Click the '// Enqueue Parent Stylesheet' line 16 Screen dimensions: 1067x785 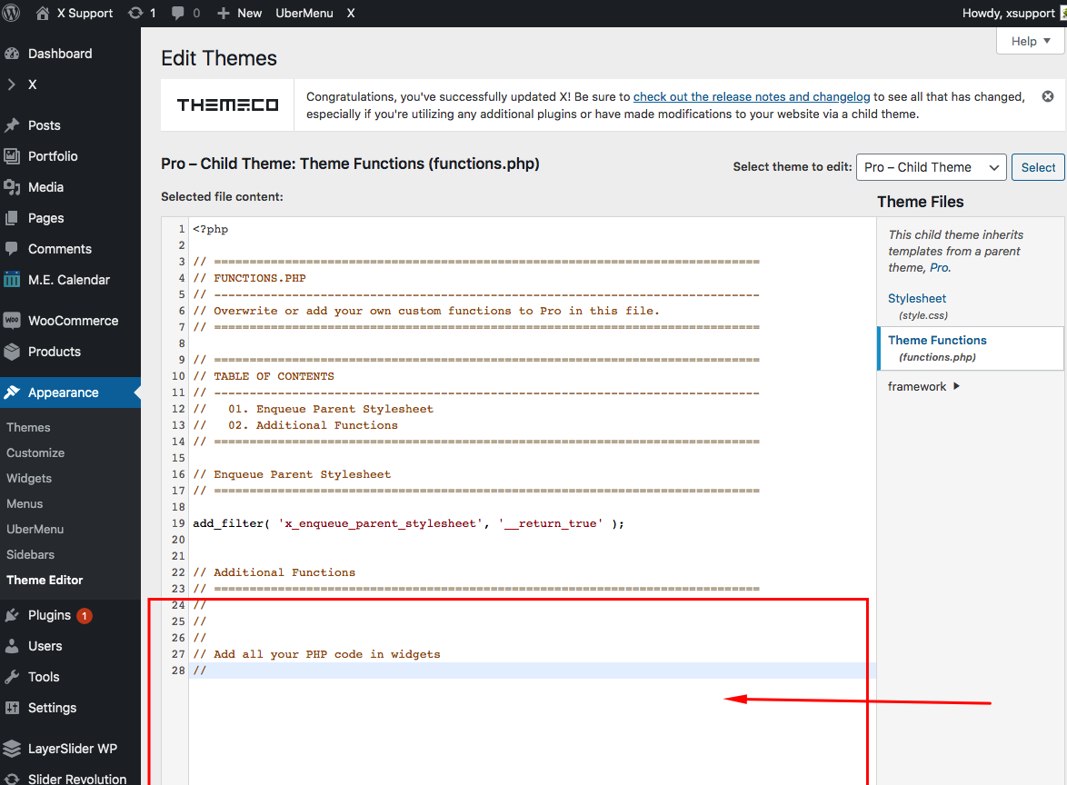point(291,474)
